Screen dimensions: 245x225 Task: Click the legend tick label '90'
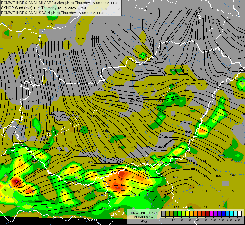tap(205, 220)
